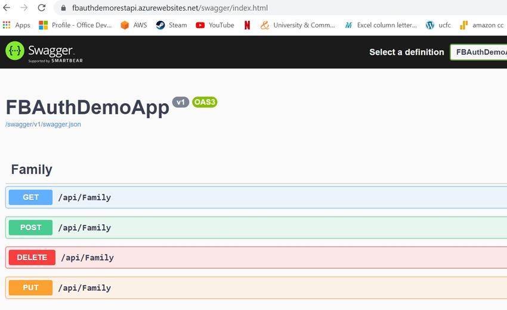Click the orange PUT method badge

30,288
